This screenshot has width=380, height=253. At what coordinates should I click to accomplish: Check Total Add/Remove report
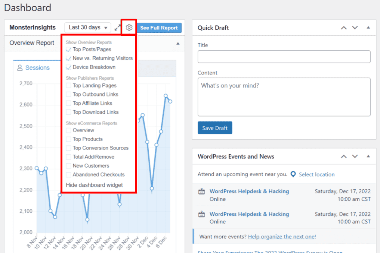tap(69, 157)
